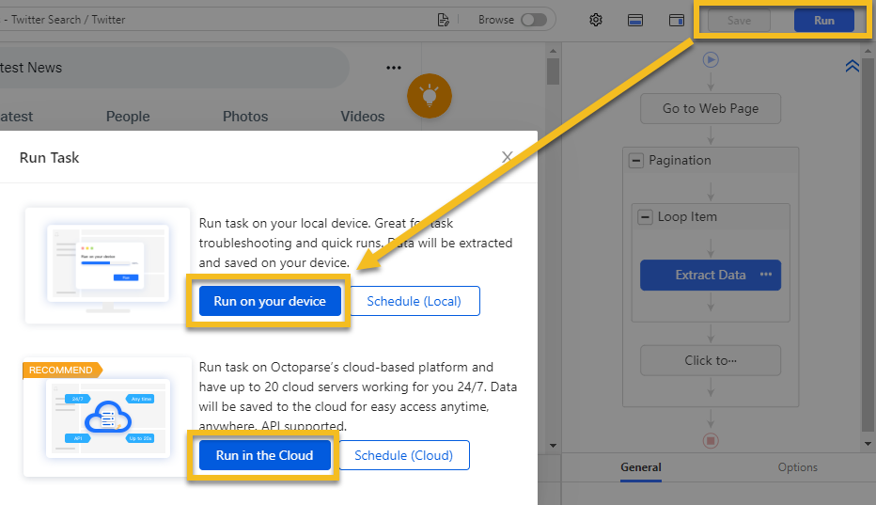The width and height of the screenshot is (876, 505).
Task: Click the local device run thumbnail
Action: [108, 266]
